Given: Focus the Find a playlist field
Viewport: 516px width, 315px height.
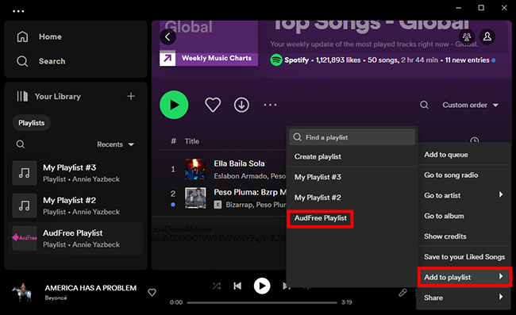Looking at the screenshot, I should click(x=352, y=137).
